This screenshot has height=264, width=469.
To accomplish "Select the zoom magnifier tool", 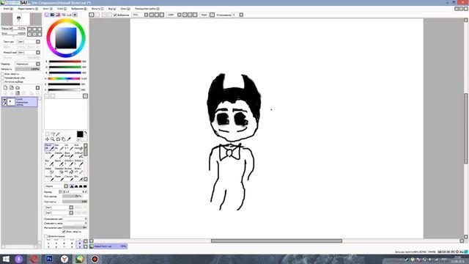I will pos(53,139).
